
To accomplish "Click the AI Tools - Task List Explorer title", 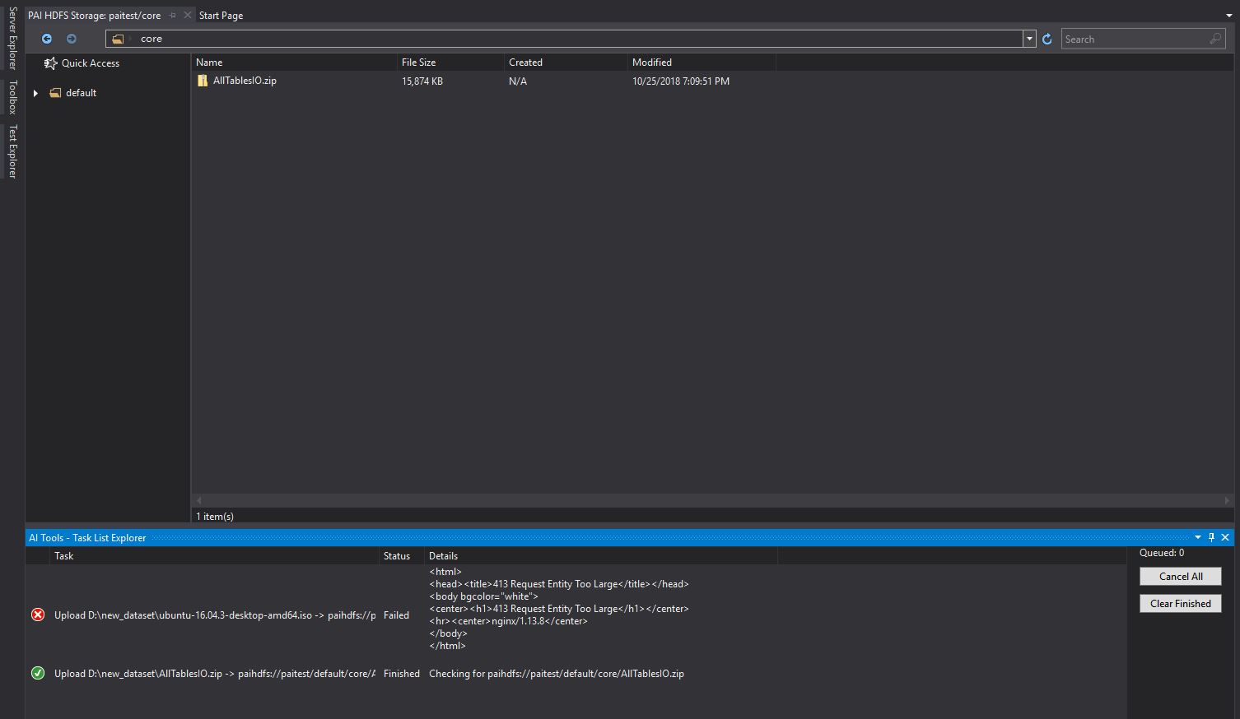I will [87, 538].
